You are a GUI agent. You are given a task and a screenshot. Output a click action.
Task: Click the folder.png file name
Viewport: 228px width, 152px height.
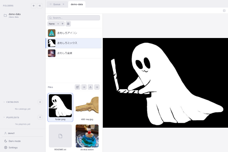(60, 119)
